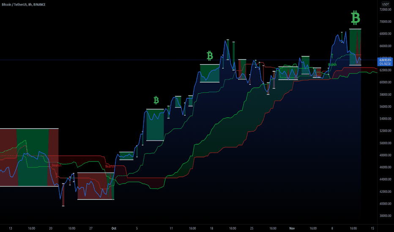
Task: Click the 70000.00 price axis label
Action: 385,22
